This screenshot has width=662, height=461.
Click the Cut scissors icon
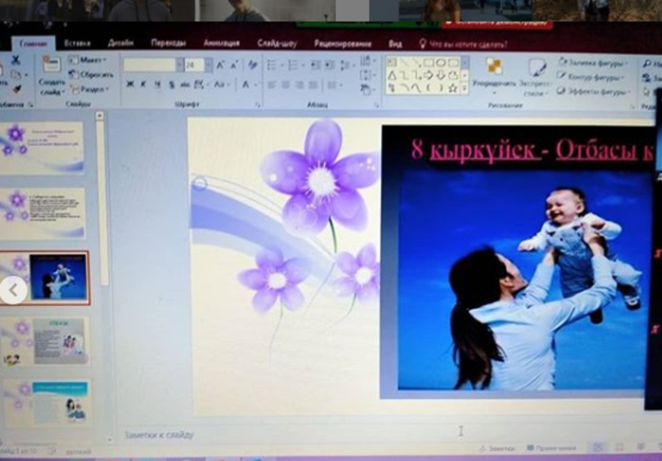pos(15,60)
